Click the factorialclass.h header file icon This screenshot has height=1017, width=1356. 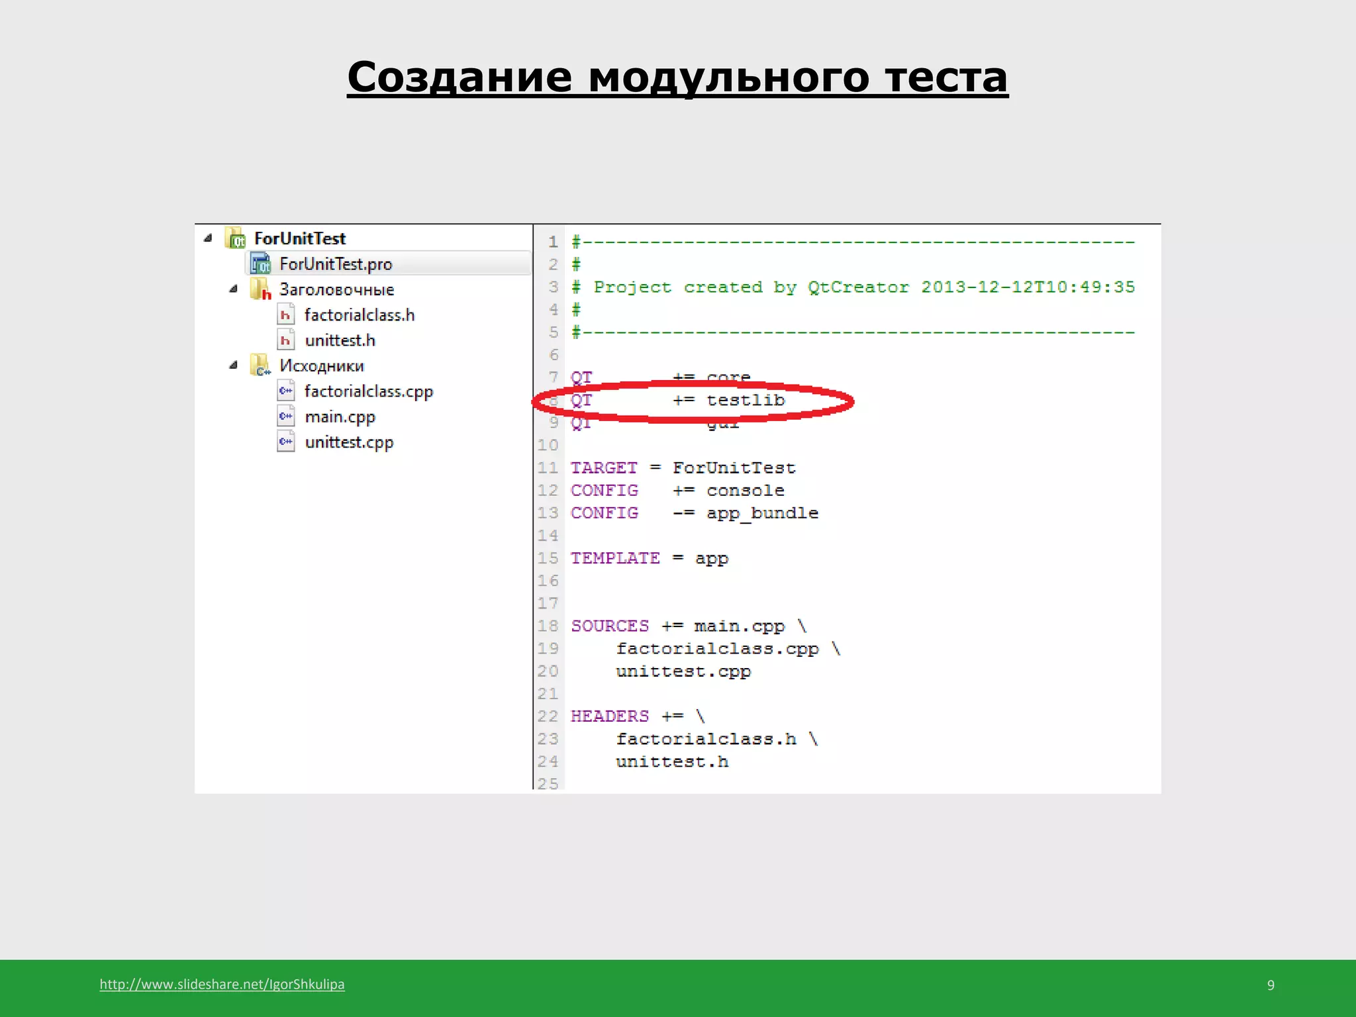pos(285,315)
